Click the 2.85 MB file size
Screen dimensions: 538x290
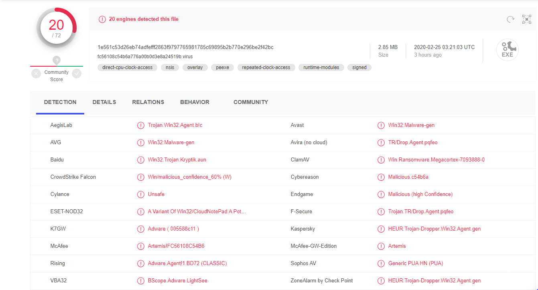pyautogui.click(x=388, y=47)
